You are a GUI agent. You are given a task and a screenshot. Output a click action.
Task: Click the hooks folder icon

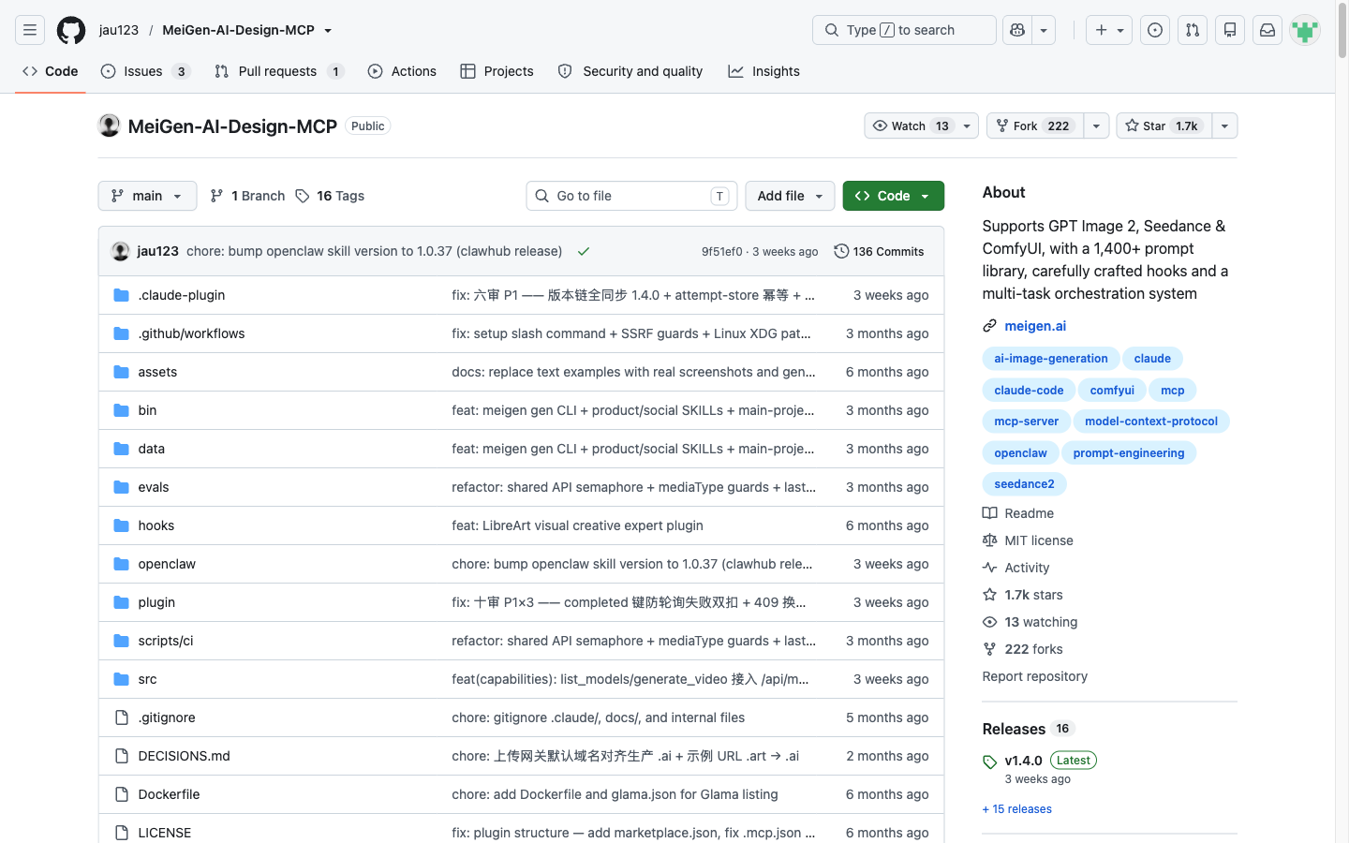121,525
